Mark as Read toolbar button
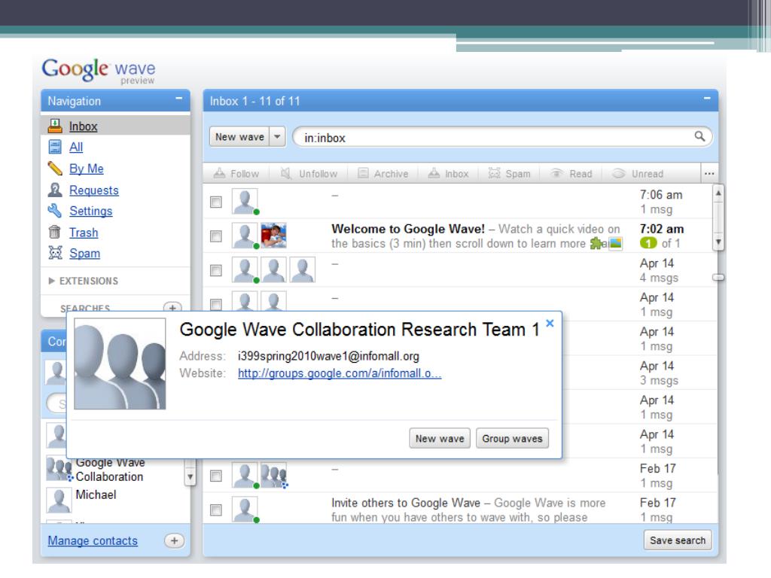 pos(571,174)
